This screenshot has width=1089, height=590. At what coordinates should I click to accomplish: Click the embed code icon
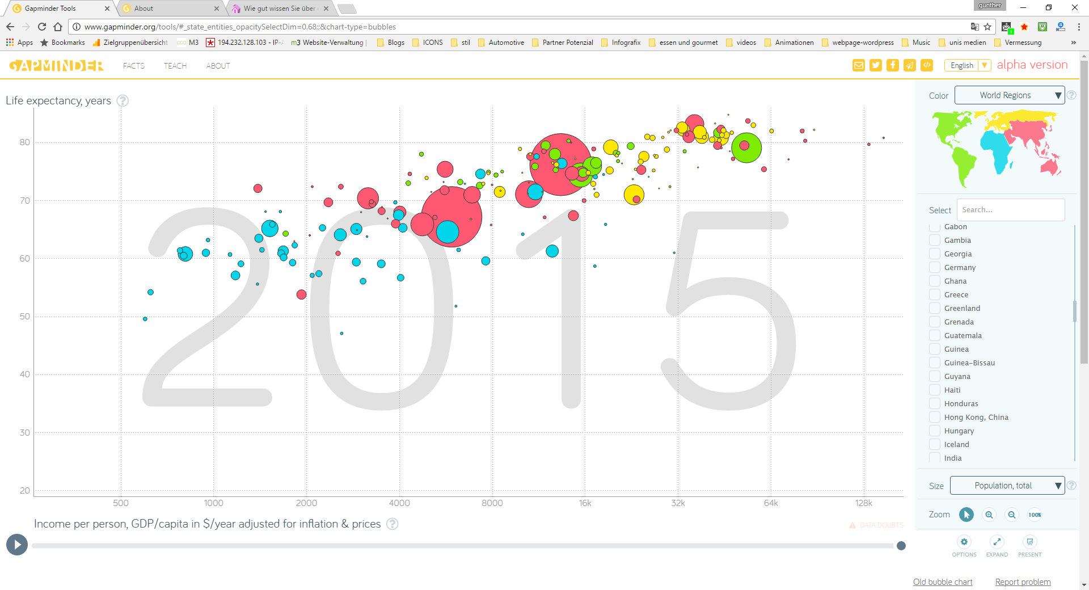click(x=927, y=65)
